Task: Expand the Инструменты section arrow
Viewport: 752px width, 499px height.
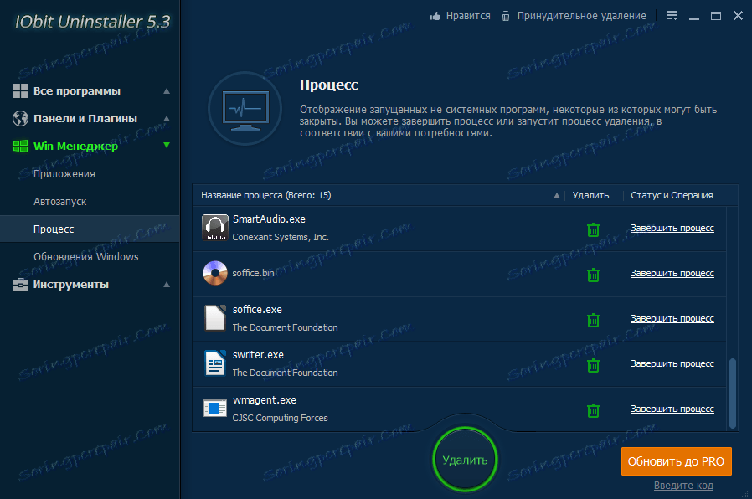Action: (x=167, y=285)
